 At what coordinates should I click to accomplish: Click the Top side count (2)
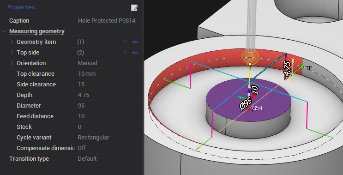(80, 53)
